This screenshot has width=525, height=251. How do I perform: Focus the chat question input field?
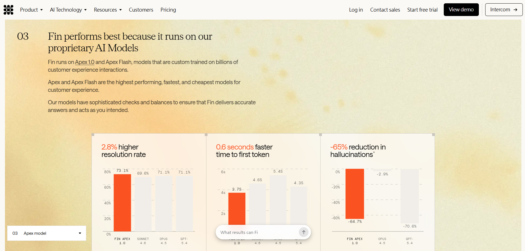tap(259, 232)
